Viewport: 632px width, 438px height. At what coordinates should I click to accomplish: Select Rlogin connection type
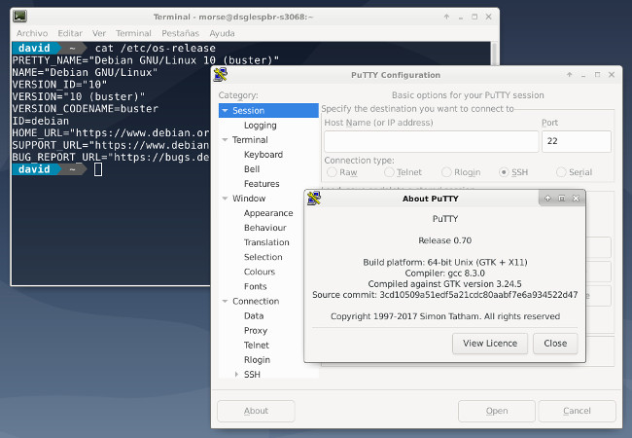click(461, 172)
